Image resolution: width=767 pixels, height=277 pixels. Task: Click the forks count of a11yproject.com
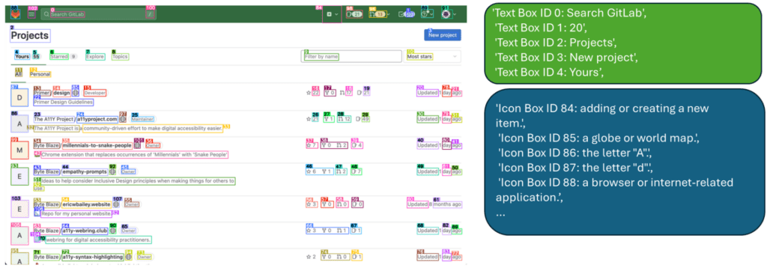pyautogui.click(x=330, y=119)
